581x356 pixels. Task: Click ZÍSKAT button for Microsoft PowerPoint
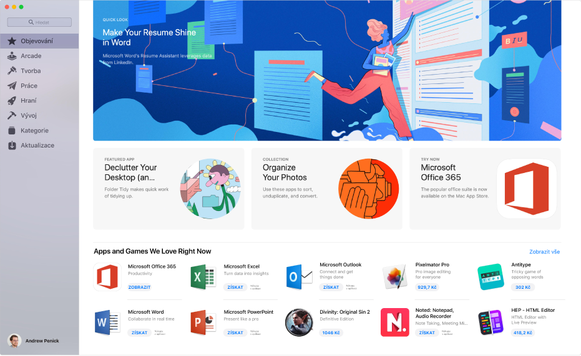coord(235,333)
